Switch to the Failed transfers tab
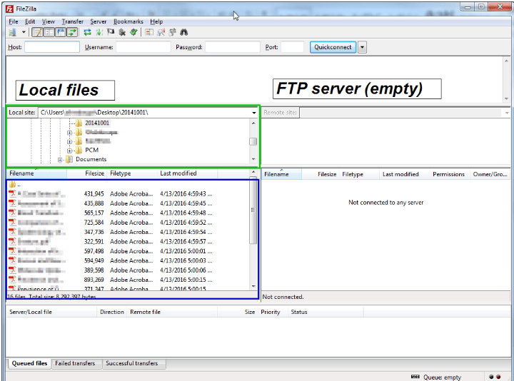 [x=75, y=363]
